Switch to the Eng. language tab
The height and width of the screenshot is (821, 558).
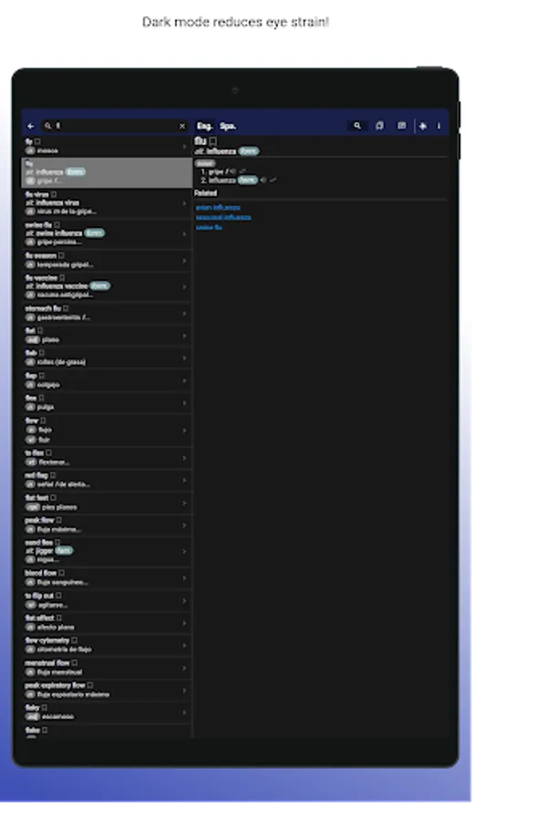(204, 126)
